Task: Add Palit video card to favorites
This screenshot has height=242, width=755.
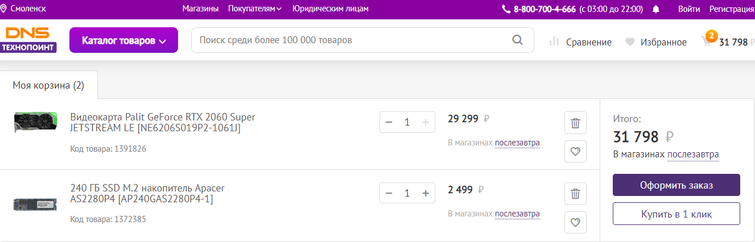Action: pos(575,151)
